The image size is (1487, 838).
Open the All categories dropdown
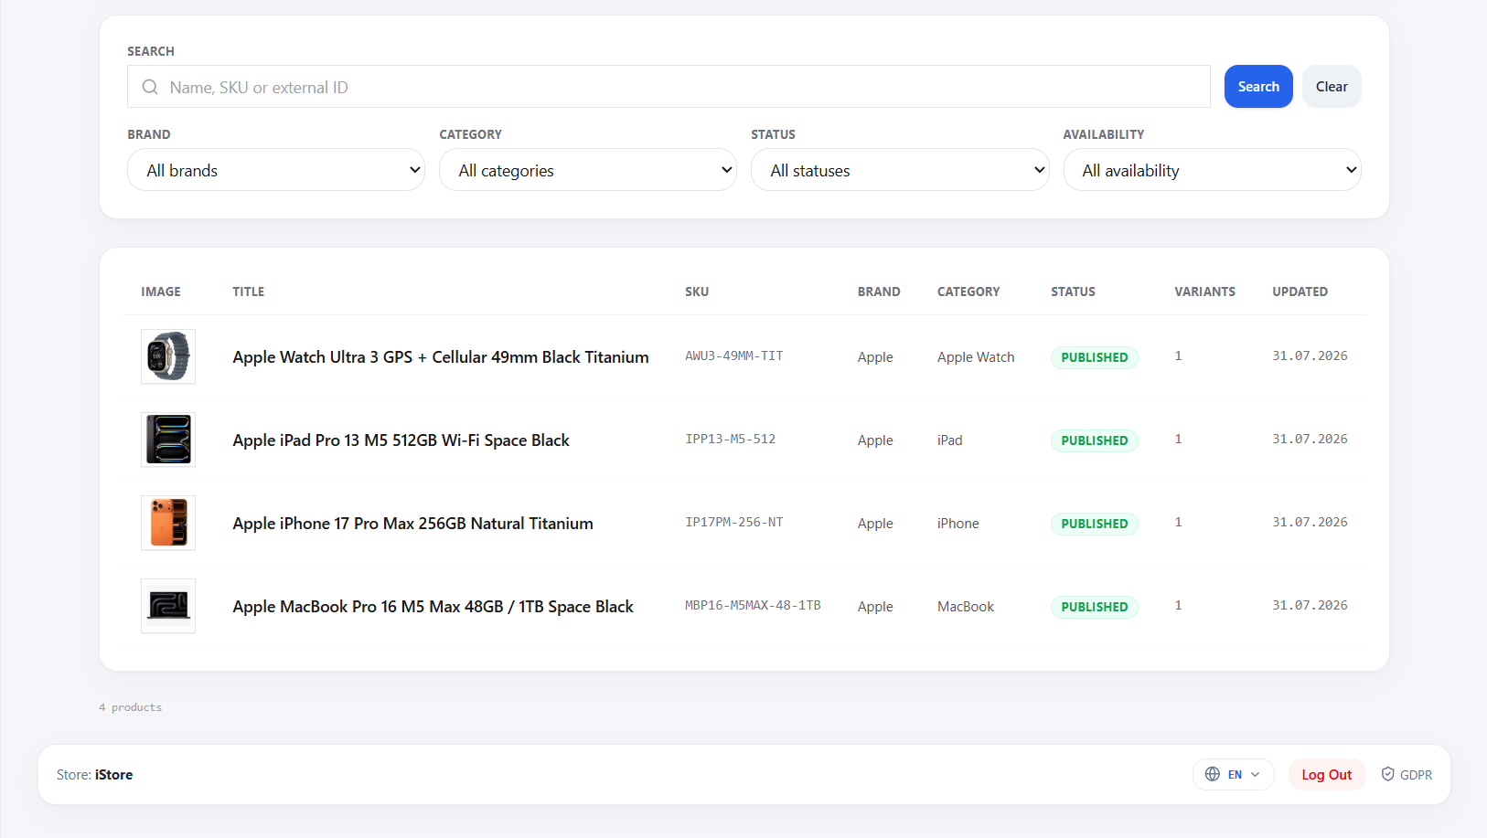[x=588, y=170]
